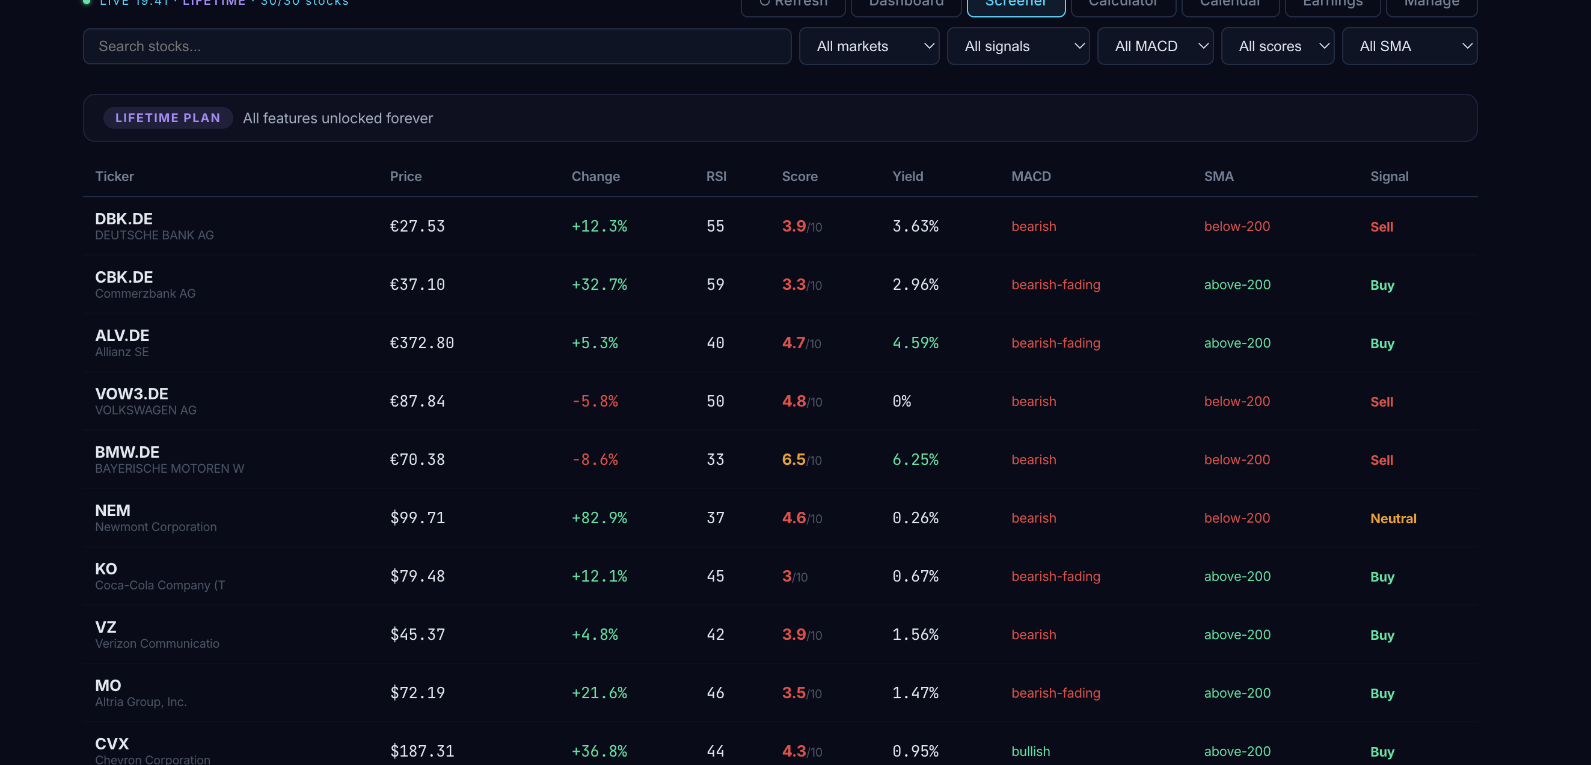Select the NEM Newmont ticker
This screenshot has height=765, width=1591.
pos(112,511)
